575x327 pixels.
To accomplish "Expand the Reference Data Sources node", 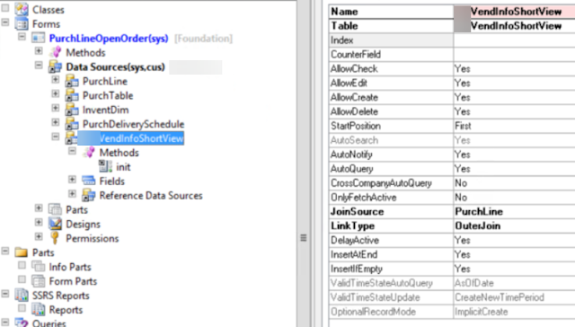I will (x=72, y=193).
